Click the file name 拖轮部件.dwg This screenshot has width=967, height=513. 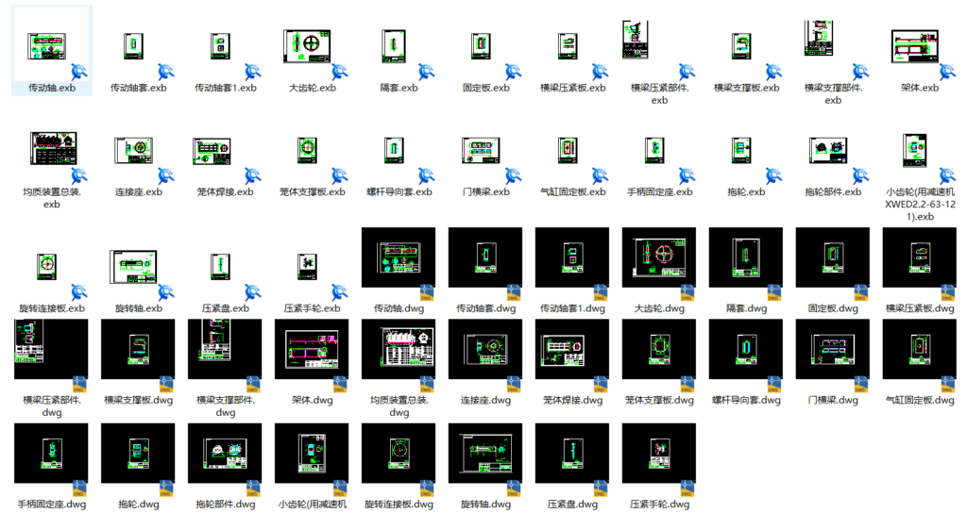click(225, 505)
